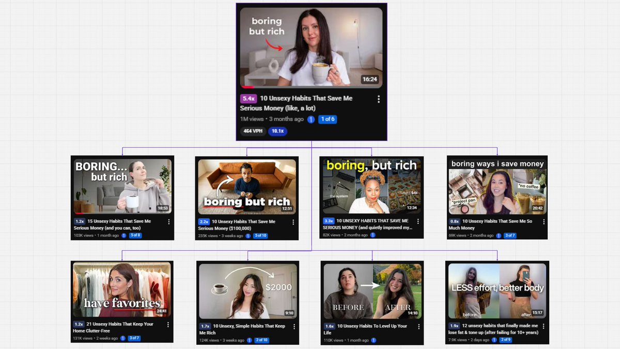The height and width of the screenshot is (349, 620).
Task: Click the '5 of 8' badge
Action: [135, 235]
